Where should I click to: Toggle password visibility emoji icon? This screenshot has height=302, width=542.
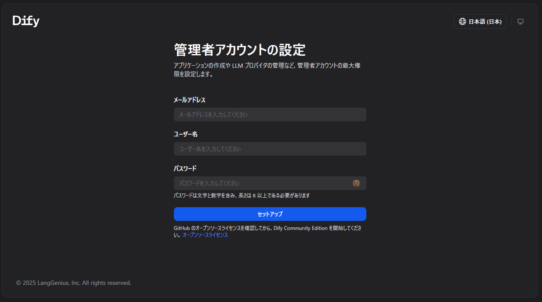coord(356,183)
